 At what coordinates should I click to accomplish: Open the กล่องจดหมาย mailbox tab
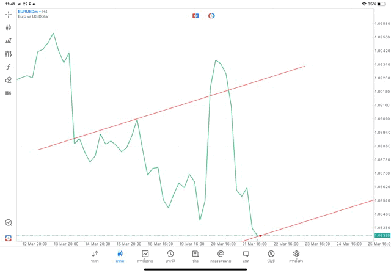pos(221,257)
